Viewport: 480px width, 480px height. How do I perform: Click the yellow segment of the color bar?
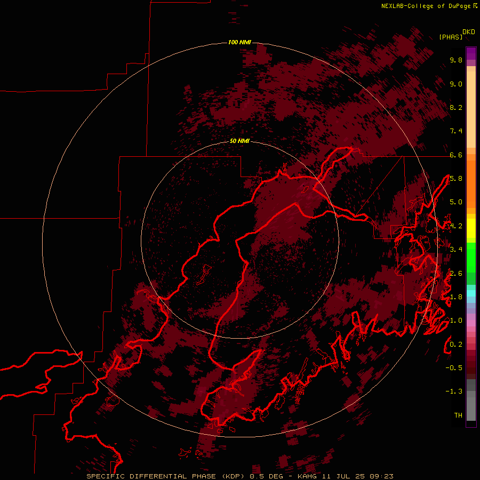click(471, 228)
